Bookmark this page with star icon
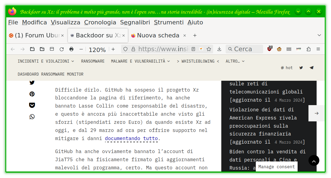331x178 pixels. point(209,49)
